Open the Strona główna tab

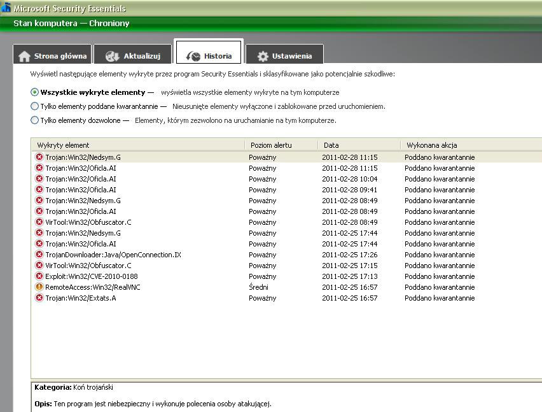(x=52, y=54)
